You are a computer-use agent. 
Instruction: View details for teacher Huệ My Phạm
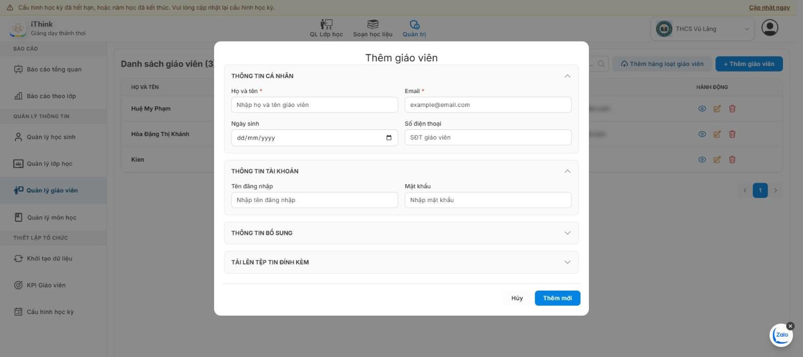702,108
